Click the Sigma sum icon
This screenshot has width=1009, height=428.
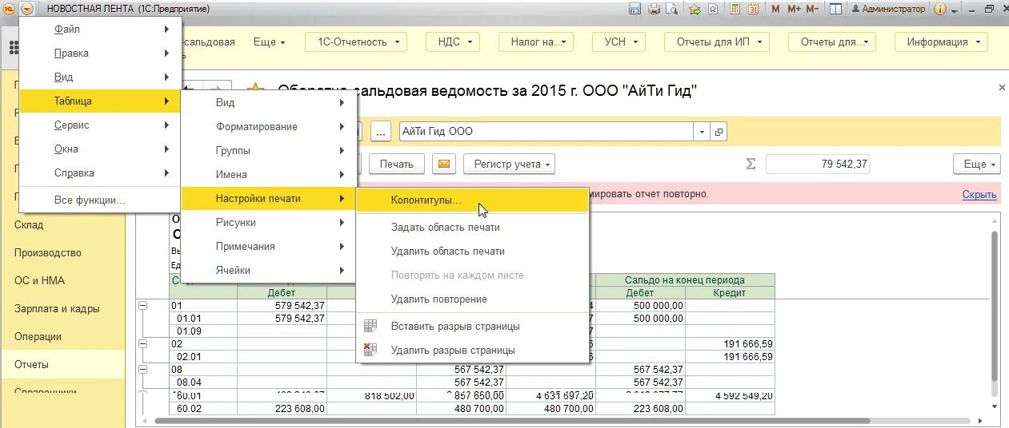751,164
